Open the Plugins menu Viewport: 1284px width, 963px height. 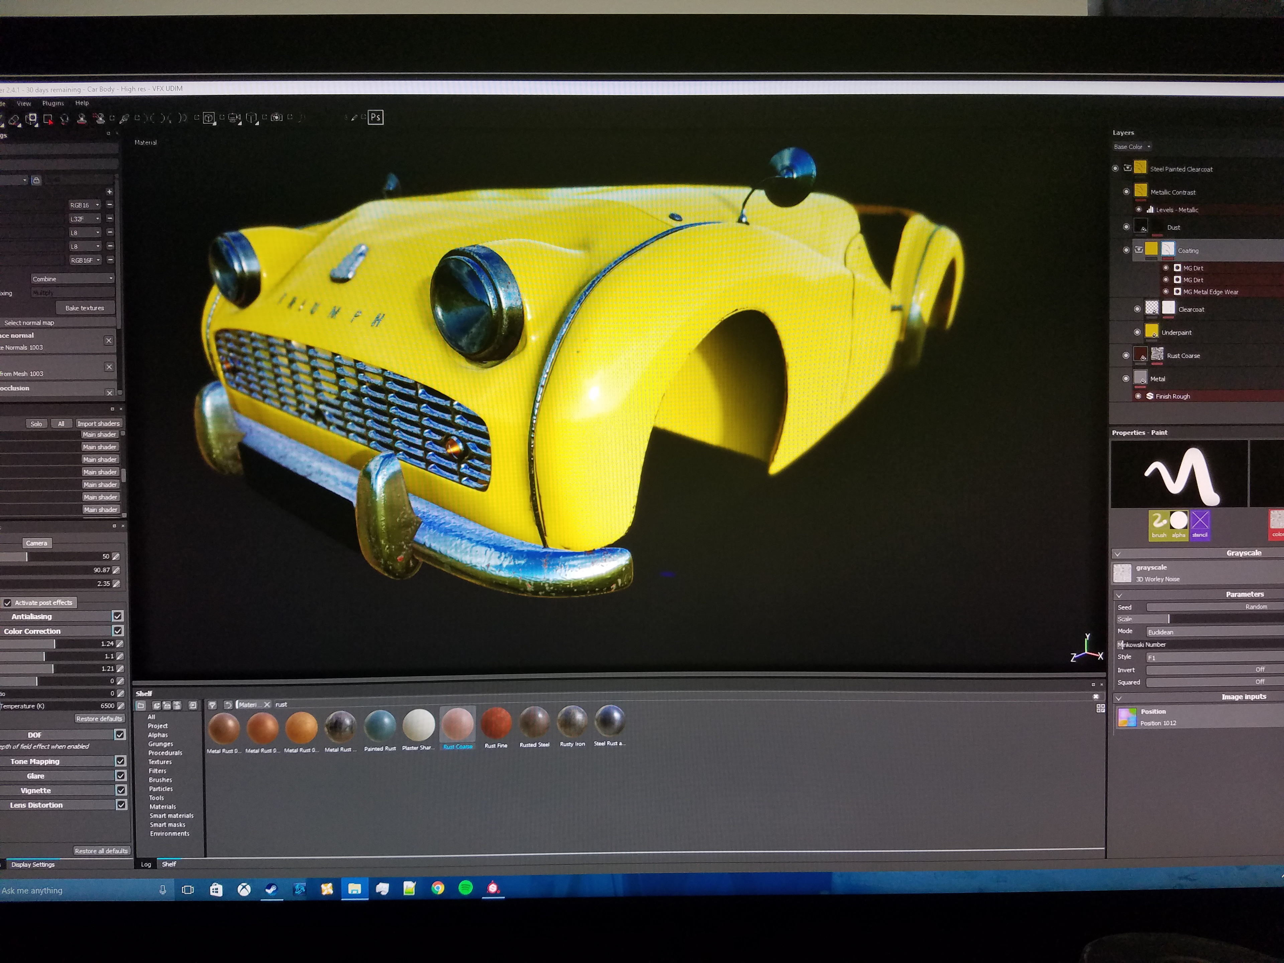(x=53, y=103)
